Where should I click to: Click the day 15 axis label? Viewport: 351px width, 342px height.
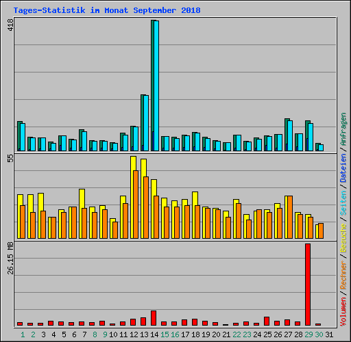(x=165, y=334)
